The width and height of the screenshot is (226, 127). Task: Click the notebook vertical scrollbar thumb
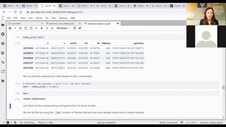(x=223, y=87)
